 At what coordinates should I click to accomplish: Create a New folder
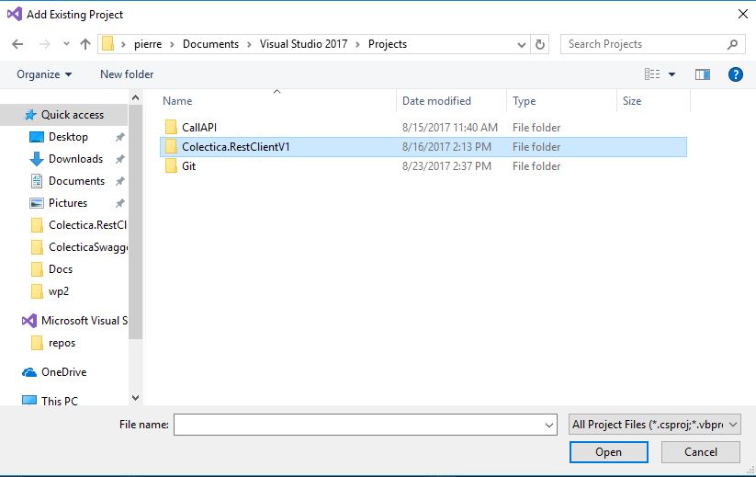click(127, 74)
